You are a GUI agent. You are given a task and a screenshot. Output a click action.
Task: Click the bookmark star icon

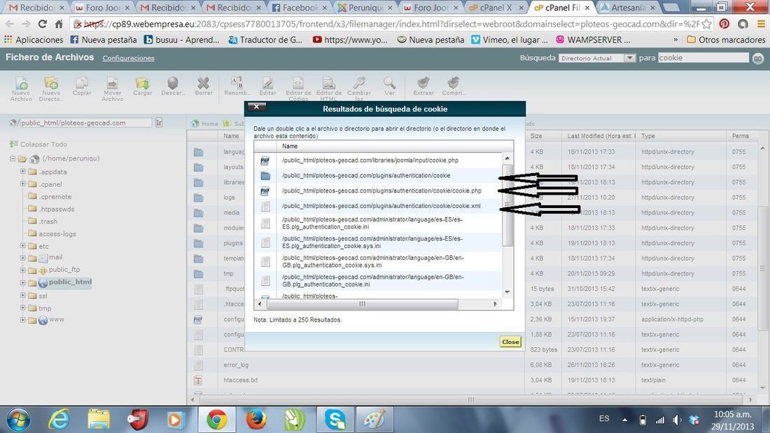[706, 24]
